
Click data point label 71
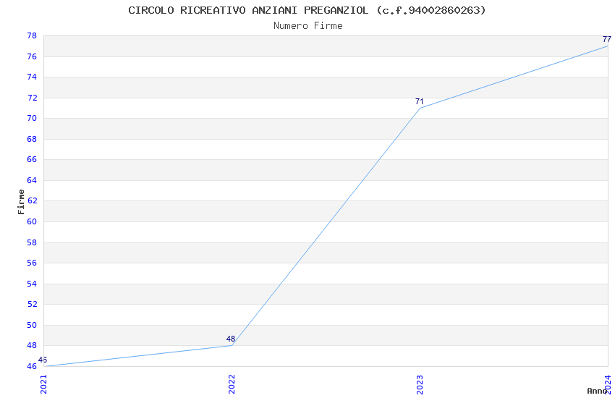pyautogui.click(x=419, y=101)
